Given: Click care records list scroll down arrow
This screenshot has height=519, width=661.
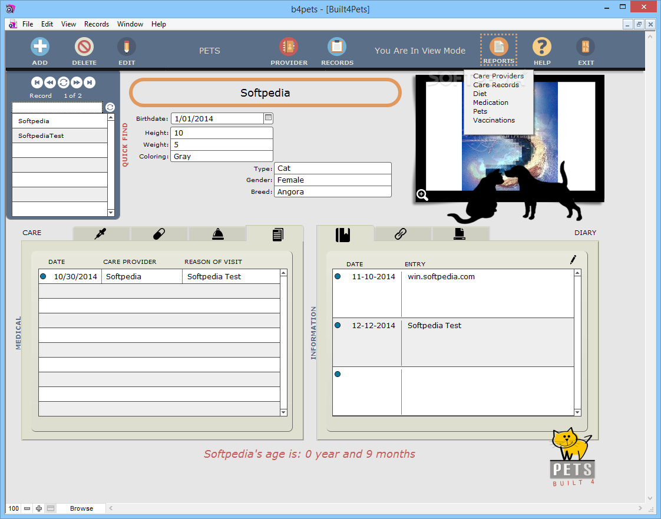Looking at the screenshot, I should coord(283,412).
